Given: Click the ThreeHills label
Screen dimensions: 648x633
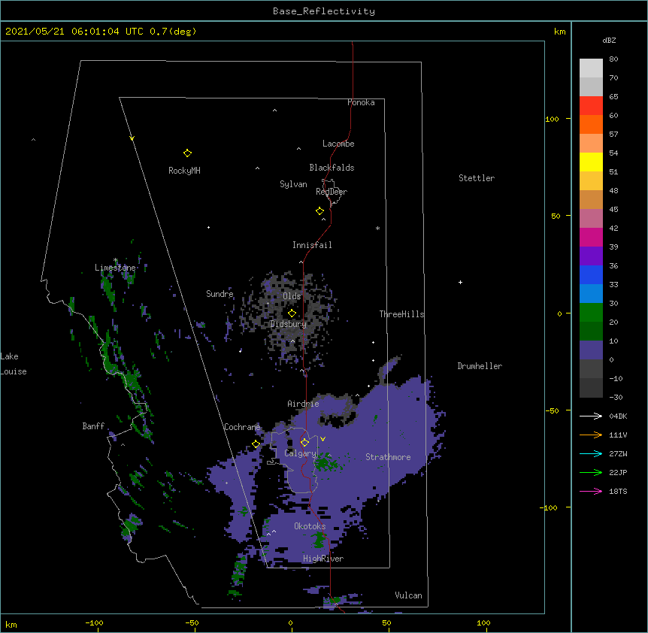Looking at the screenshot, I should coord(401,314).
